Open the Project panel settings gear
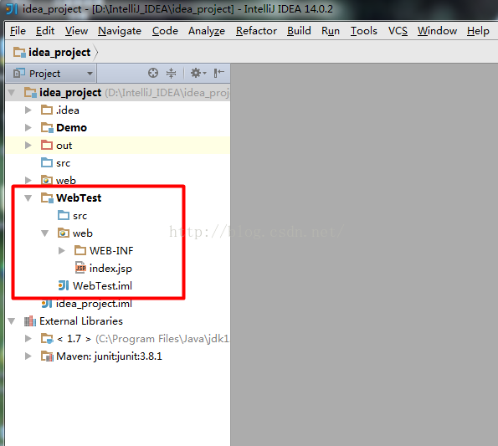The width and height of the screenshot is (498, 446). 198,73
